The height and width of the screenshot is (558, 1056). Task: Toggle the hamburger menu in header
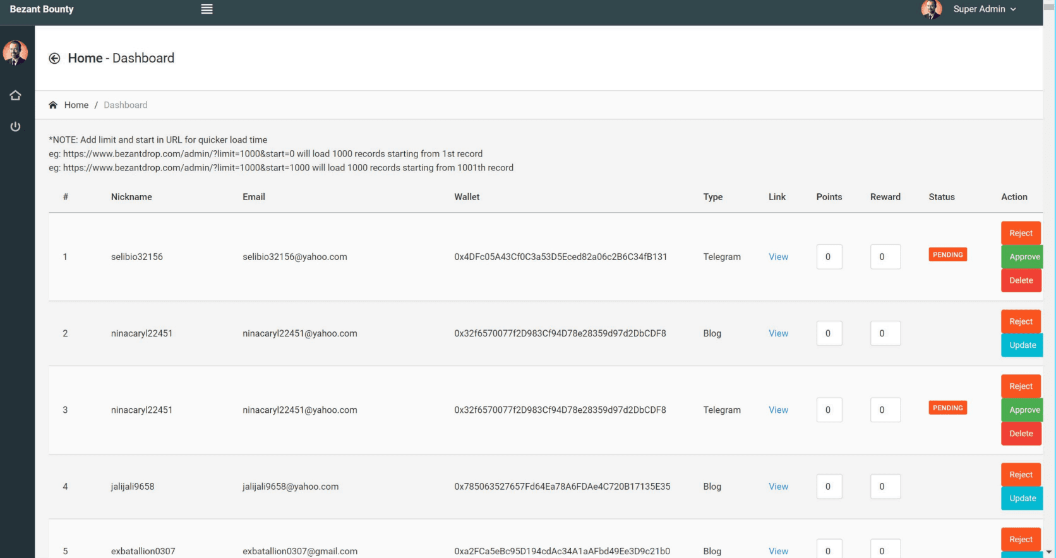click(x=207, y=9)
